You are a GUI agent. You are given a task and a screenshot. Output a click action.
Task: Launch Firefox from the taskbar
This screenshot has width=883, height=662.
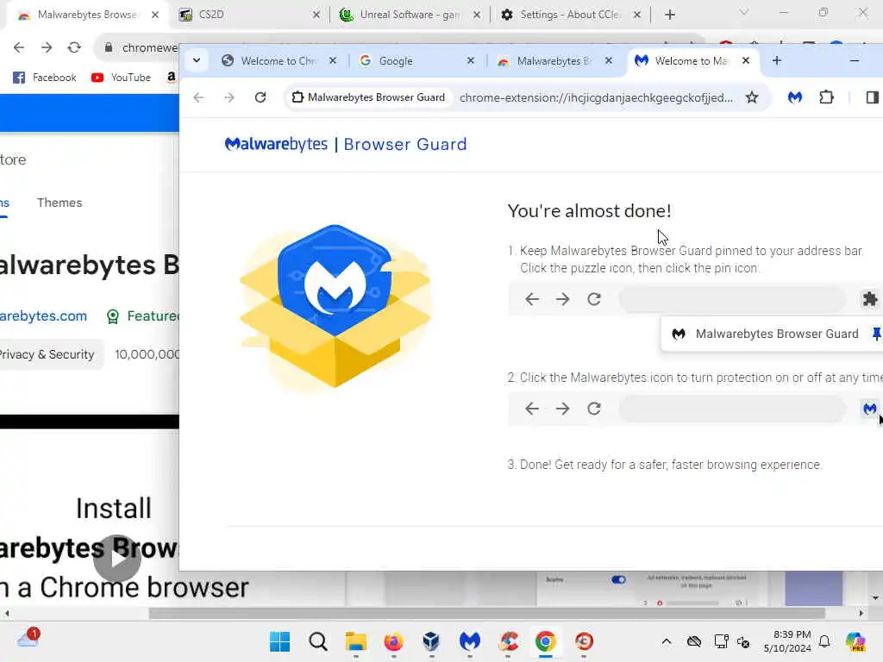coord(393,641)
